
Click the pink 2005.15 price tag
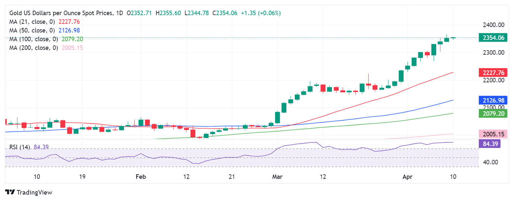[x=493, y=134]
